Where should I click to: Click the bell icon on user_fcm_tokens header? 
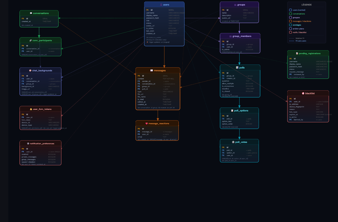31,109
